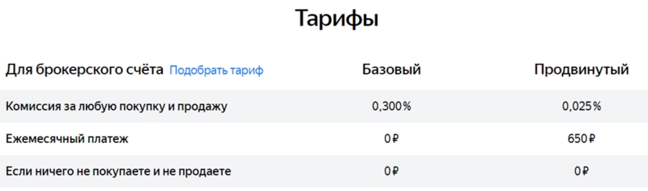Click Базовый monthly payment value 0₽
648x191 pixels.
(x=391, y=139)
